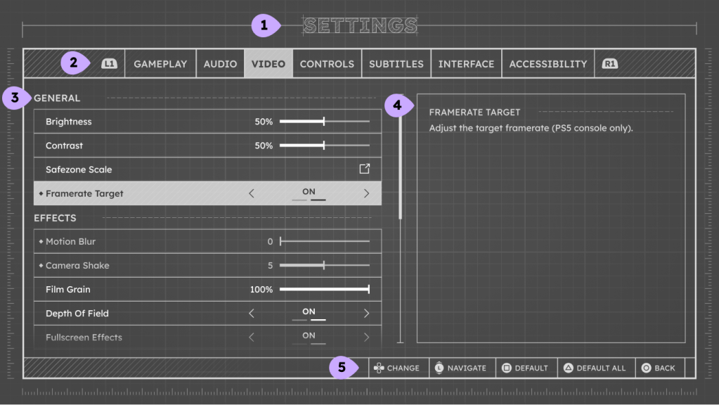
Task: Click the d-pad Change icon
Action: click(379, 368)
